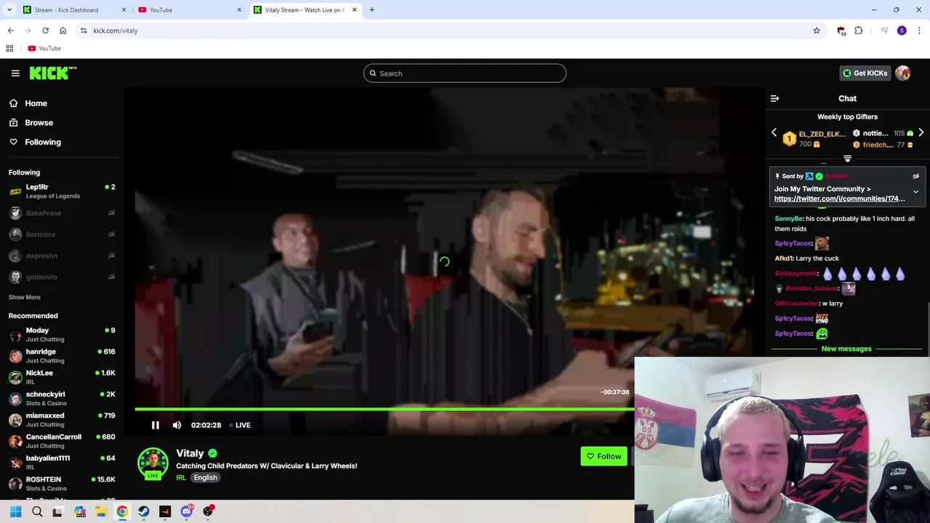930x523 pixels.
Task: Pause the live stream video
Action: pos(155,425)
